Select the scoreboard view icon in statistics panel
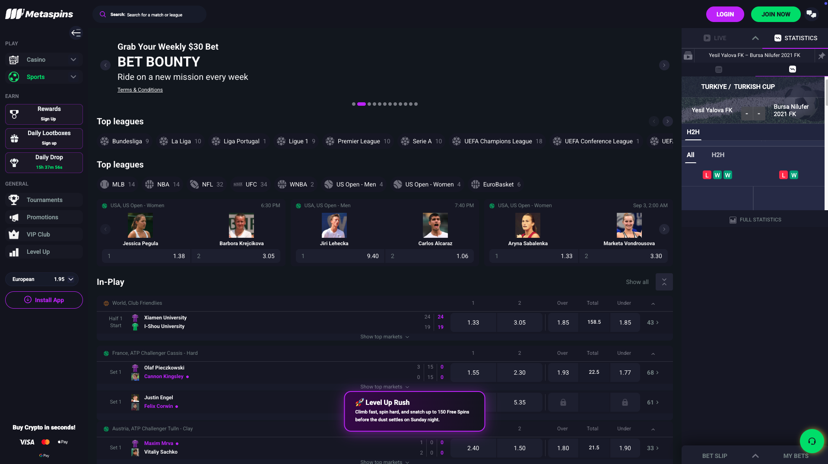This screenshot has width=828, height=464. click(x=718, y=69)
